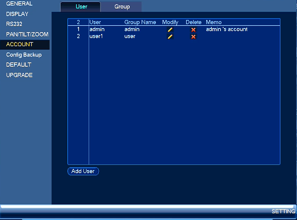Screen dimensions: 297x220
Task: Select the user1 user name cell
Action: click(x=96, y=36)
